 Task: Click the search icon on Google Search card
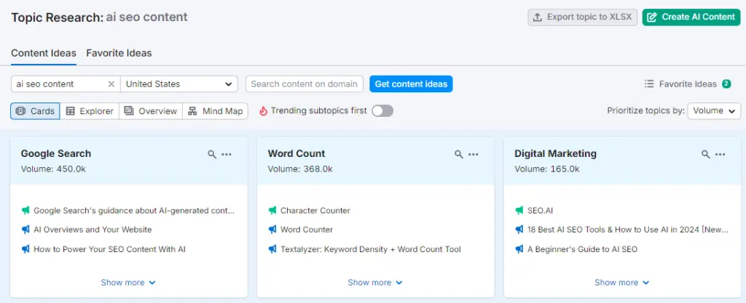(212, 154)
